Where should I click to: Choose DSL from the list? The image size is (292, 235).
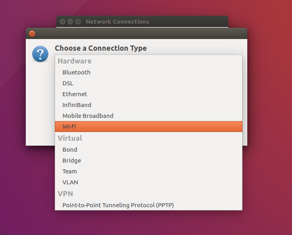coord(149,83)
